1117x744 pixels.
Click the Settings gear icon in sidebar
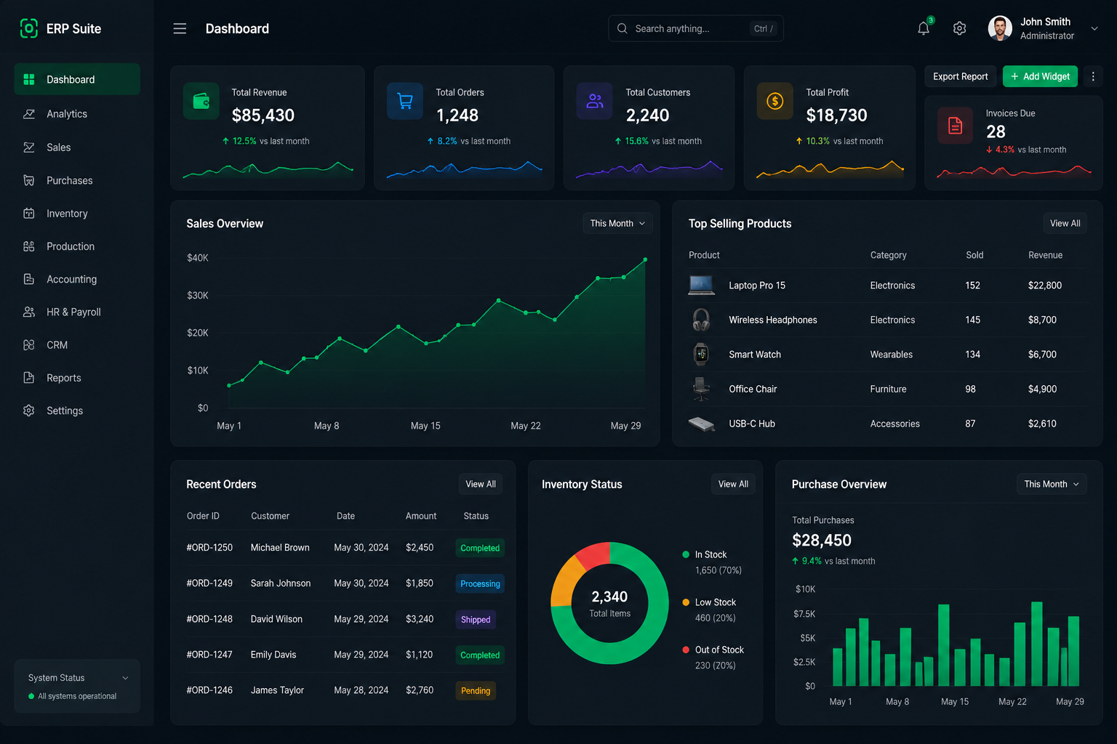pos(29,411)
